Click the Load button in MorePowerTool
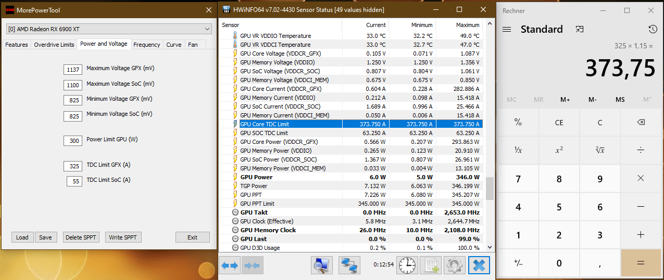This screenshot has height=280, width=664. [22, 237]
